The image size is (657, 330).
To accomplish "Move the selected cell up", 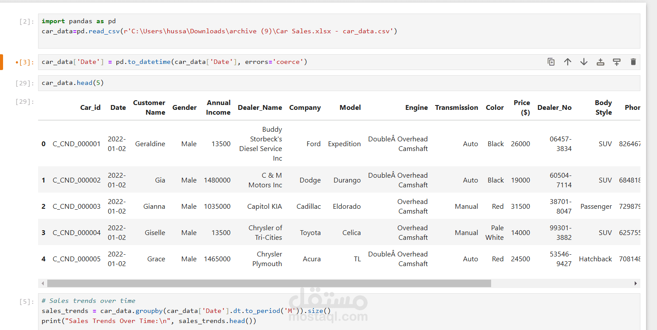I will point(568,62).
